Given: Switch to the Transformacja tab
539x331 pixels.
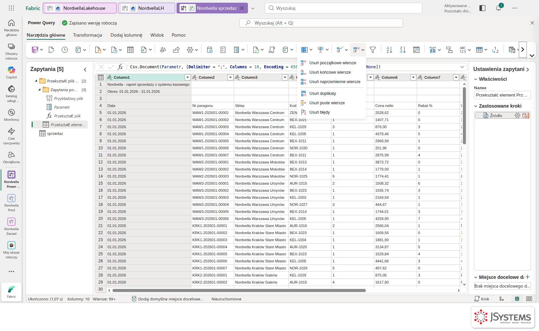Looking at the screenshot, I should coord(88,35).
